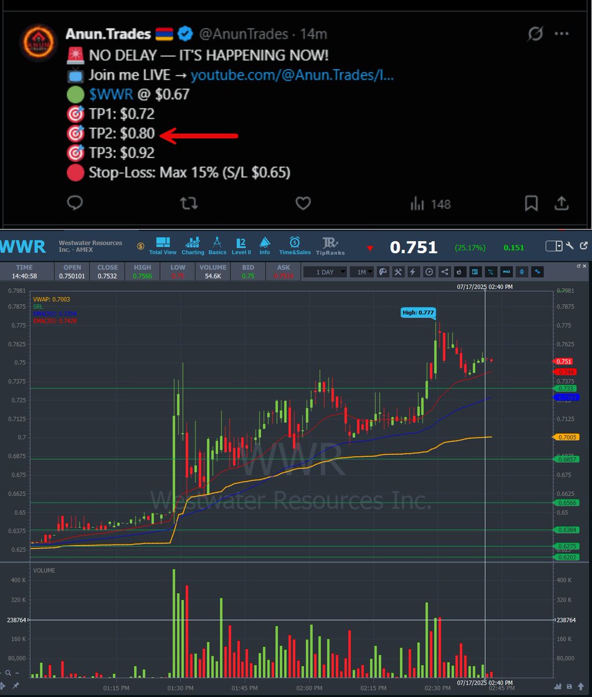Click the red down-triangle indicator beside 0.751
This screenshot has height=697, width=592.
point(370,248)
